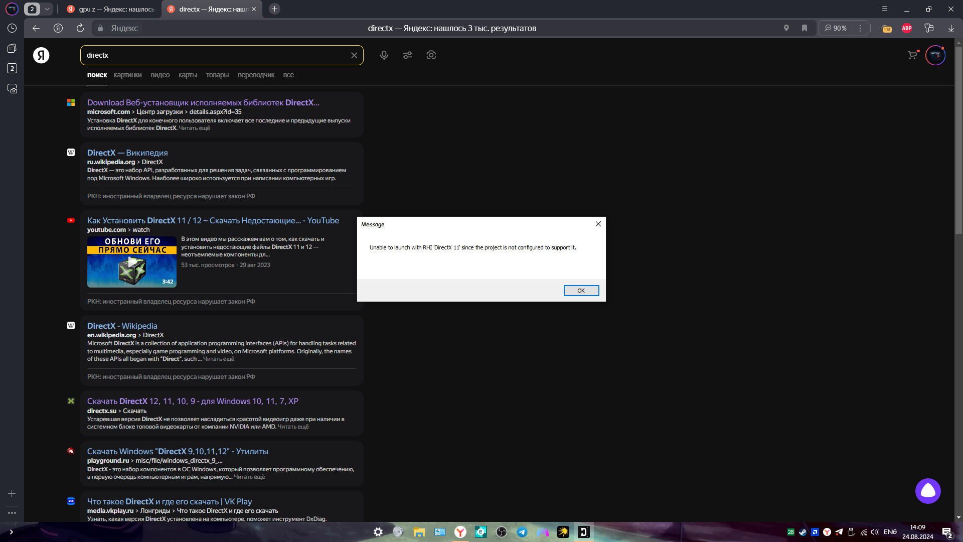
Task: Open the все search categories dropdown
Action: [x=289, y=75]
